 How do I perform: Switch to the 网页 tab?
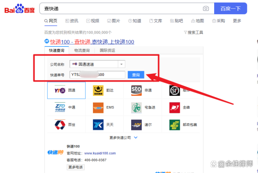(51, 21)
